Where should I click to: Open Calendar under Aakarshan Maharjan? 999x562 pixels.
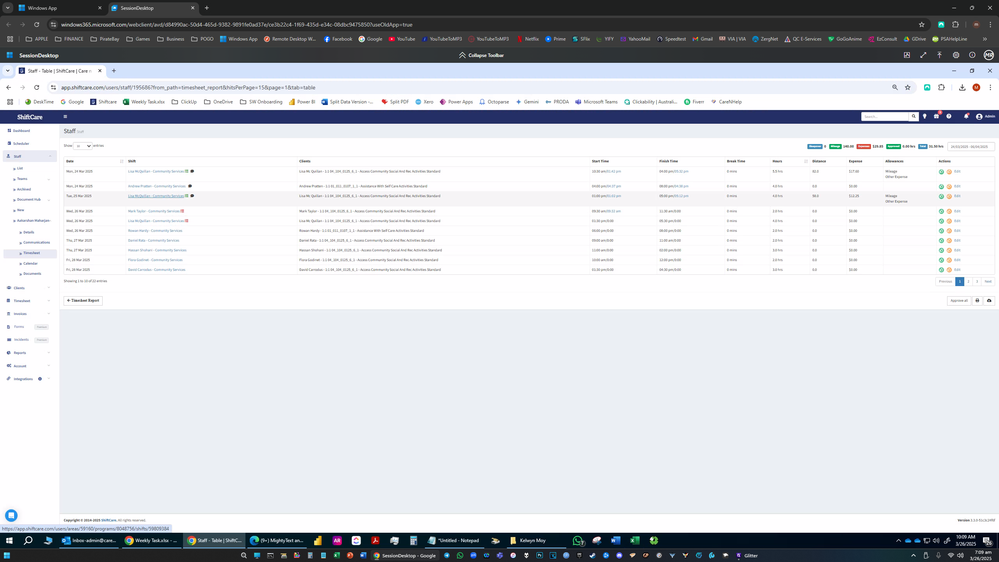tap(30, 263)
